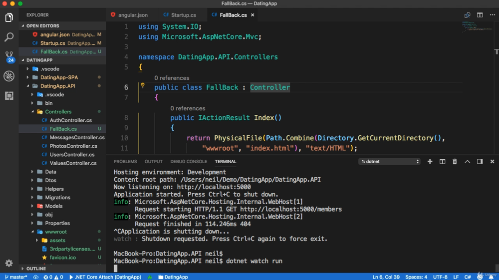
Task: Start .NET Core Attach debug configuration
Action: pyautogui.click(x=105, y=277)
